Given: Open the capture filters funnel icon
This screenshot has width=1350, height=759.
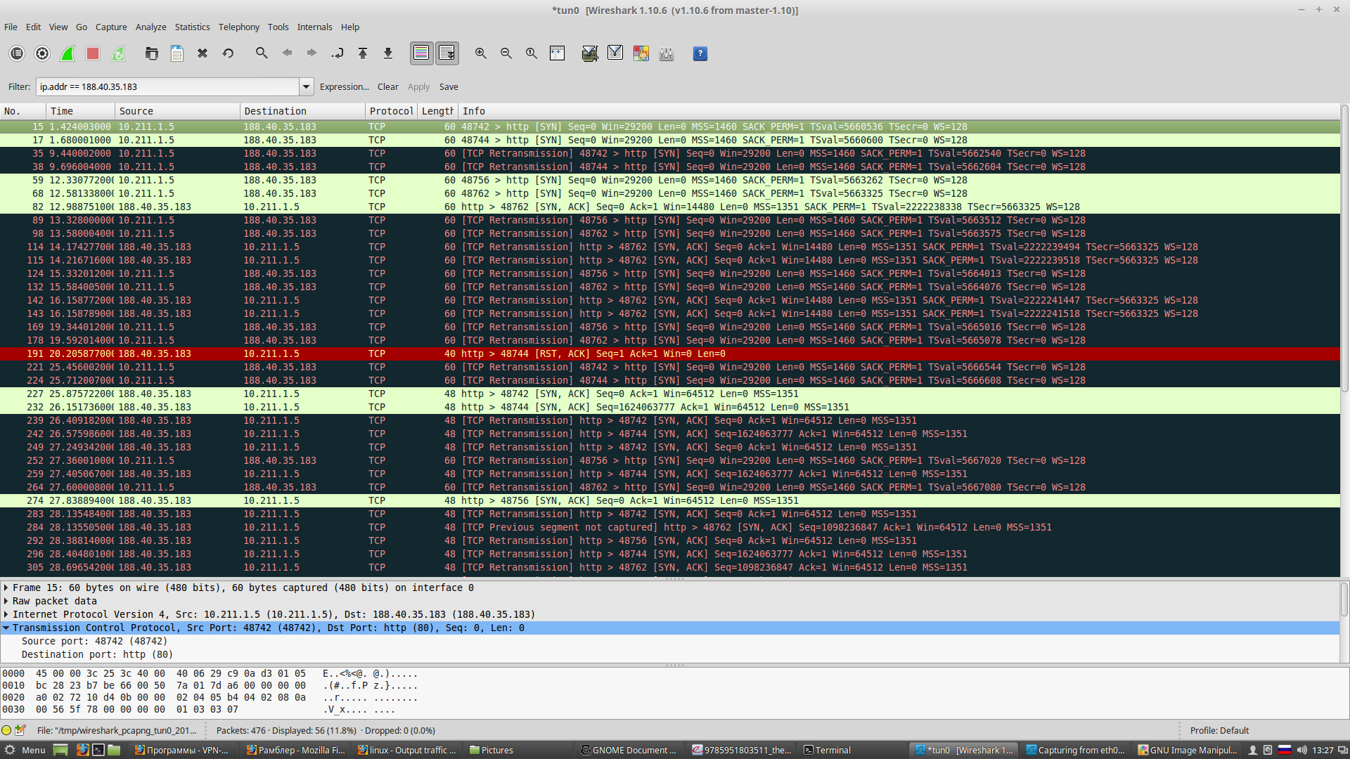Looking at the screenshot, I should point(590,53).
